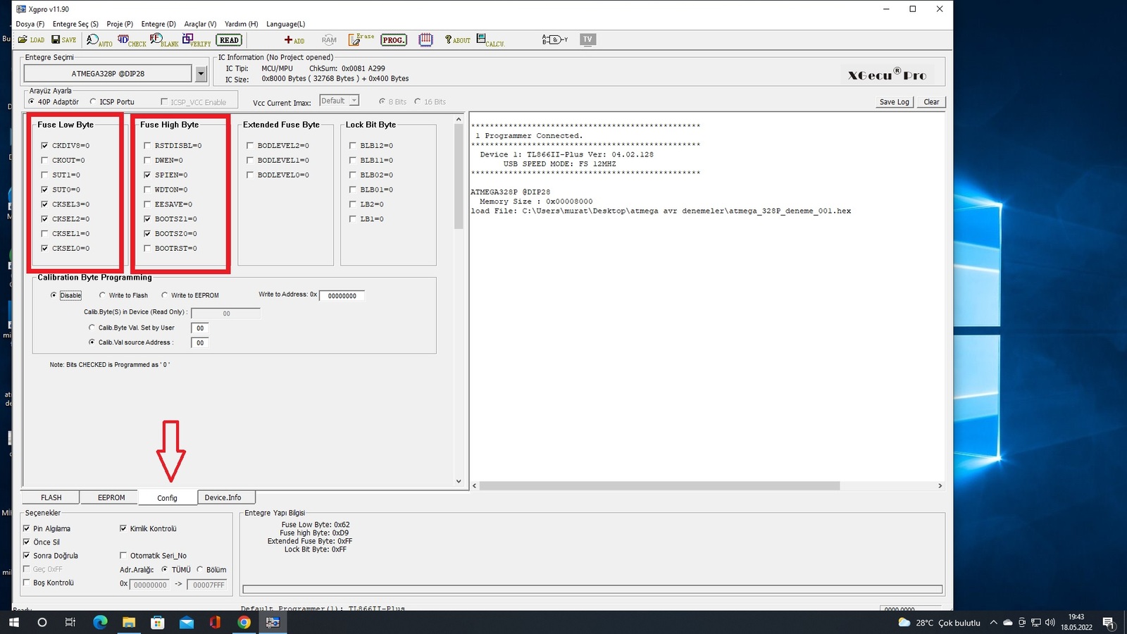Open File Explorer from the taskbar
Viewport: 1127px width, 634px height.
[x=129, y=622]
